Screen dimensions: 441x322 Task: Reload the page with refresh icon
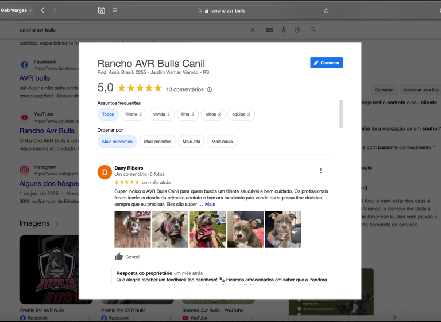pyautogui.click(x=326, y=11)
